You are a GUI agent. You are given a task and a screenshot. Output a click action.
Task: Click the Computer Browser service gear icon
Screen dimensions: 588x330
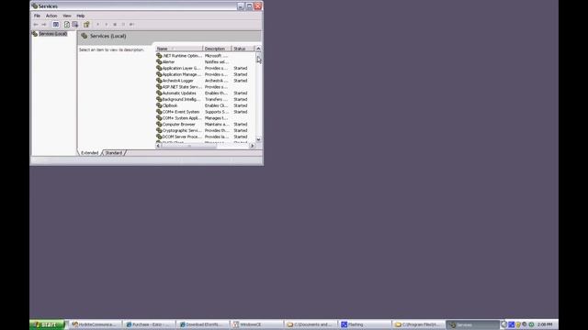[x=159, y=125]
